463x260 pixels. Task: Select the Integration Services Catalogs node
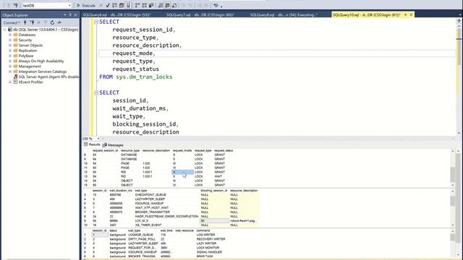43,71
